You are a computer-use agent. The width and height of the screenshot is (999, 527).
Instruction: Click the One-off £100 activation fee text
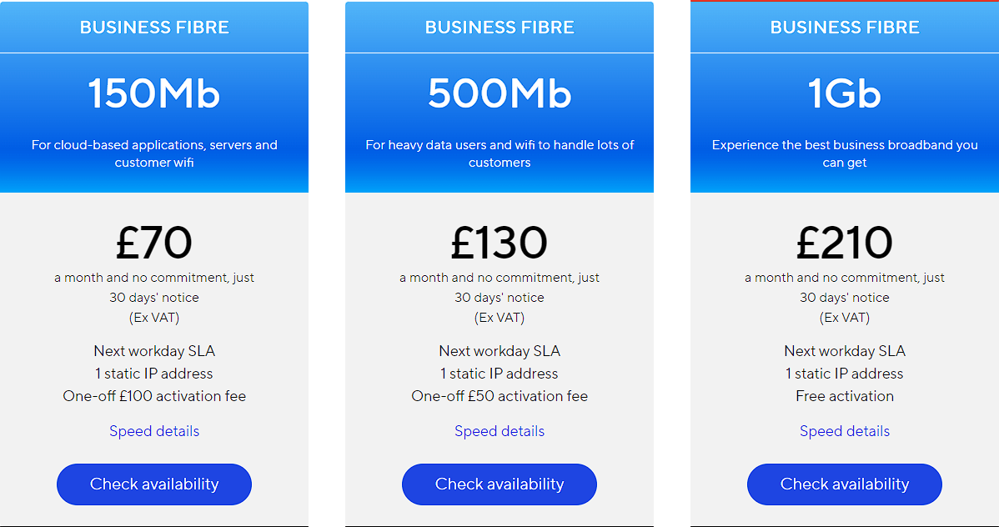(154, 396)
